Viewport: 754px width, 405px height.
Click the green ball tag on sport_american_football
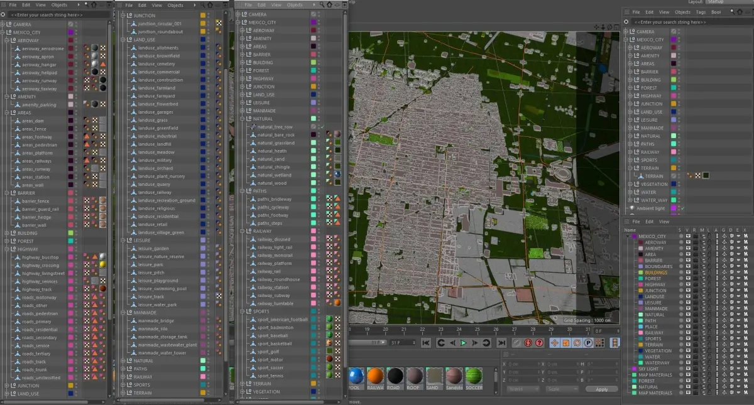pyautogui.click(x=329, y=319)
